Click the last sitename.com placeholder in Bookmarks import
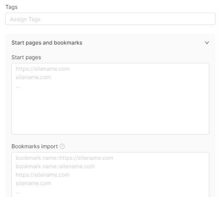Screen dimensions: 220x197 (33, 183)
